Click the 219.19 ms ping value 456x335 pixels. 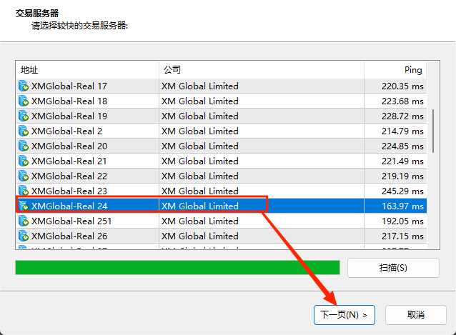tap(403, 176)
